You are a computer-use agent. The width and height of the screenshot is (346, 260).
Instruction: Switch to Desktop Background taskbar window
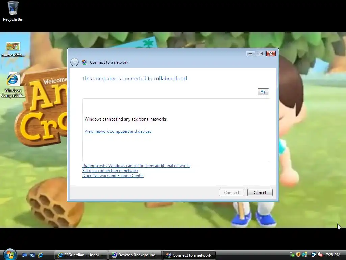[x=135, y=255]
